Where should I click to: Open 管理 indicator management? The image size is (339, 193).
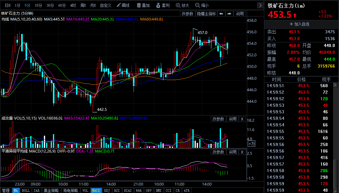coord(6,191)
